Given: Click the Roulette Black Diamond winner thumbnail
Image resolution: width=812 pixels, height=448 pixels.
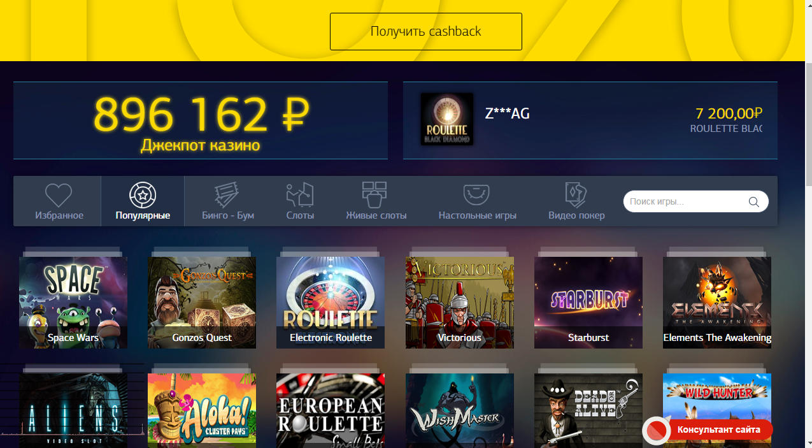Looking at the screenshot, I should pos(447,119).
